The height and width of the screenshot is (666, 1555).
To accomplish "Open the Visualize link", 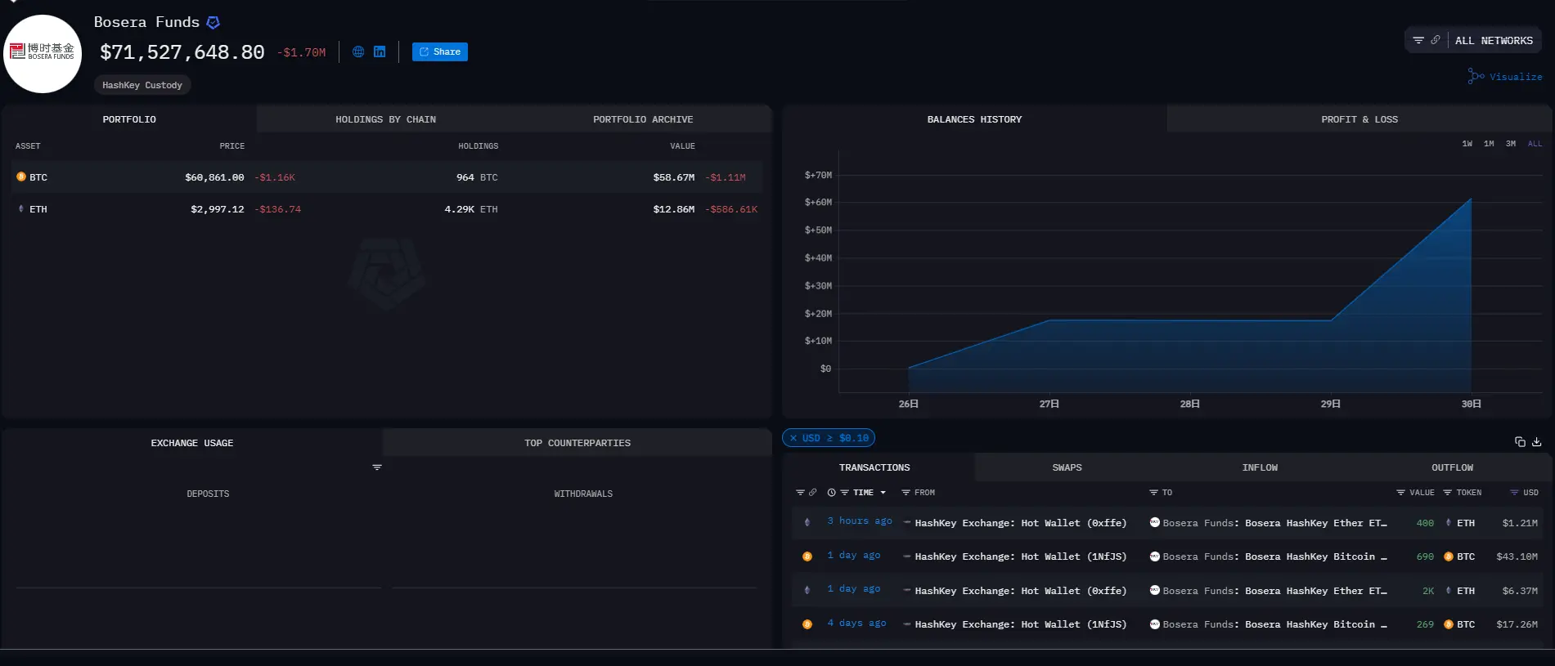I will pyautogui.click(x=1505, y=76).
